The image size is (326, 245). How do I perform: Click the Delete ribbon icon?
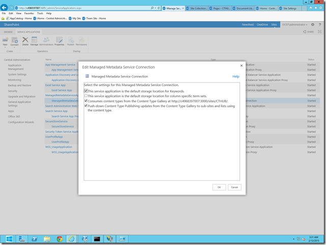coord(25,41)
